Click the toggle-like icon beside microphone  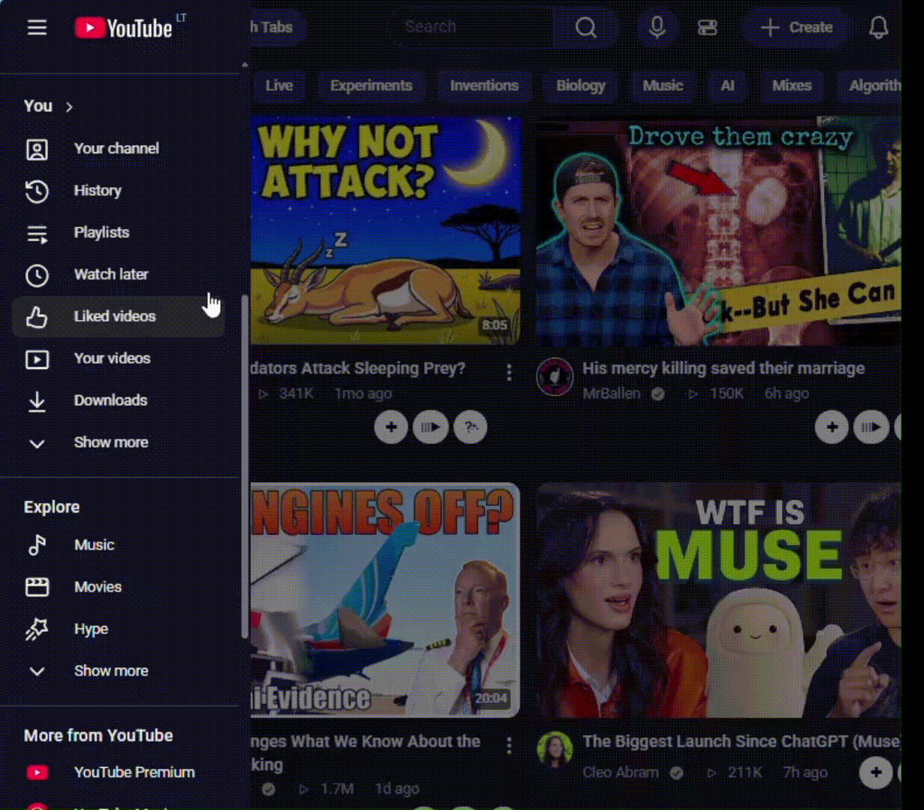click(x=707, y=28)
